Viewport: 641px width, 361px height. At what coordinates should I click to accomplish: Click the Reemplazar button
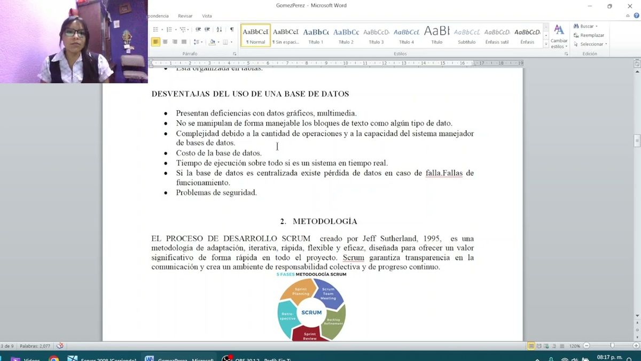589,35
